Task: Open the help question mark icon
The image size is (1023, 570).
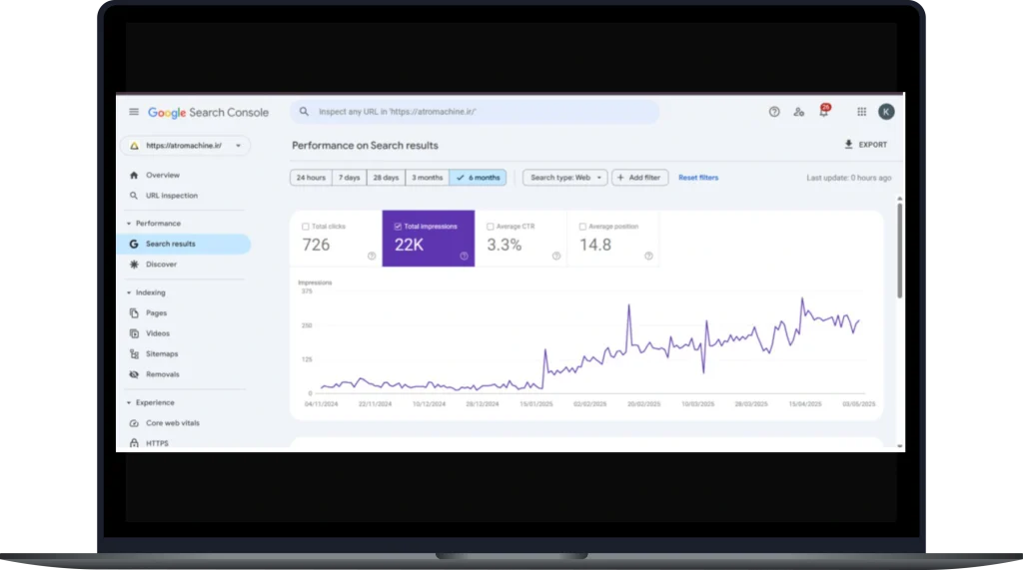Action: (774, 112)
